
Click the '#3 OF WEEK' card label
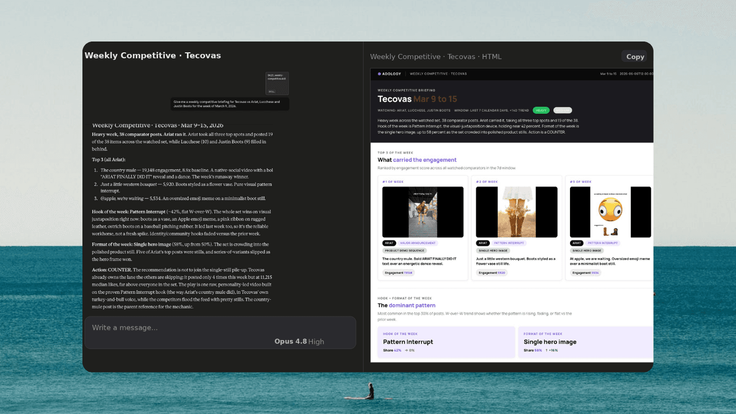(581, 182)
